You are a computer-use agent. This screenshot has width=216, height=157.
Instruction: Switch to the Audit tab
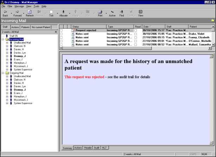96,148
